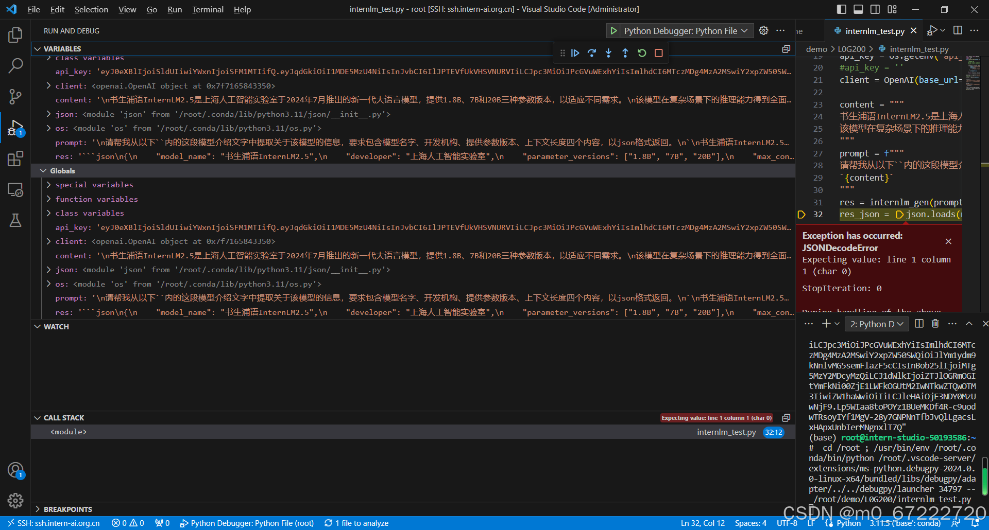Close the internlm_test.py tab
Image resolution: width=989 pixels, height=530 pixels.
(913, 31)
